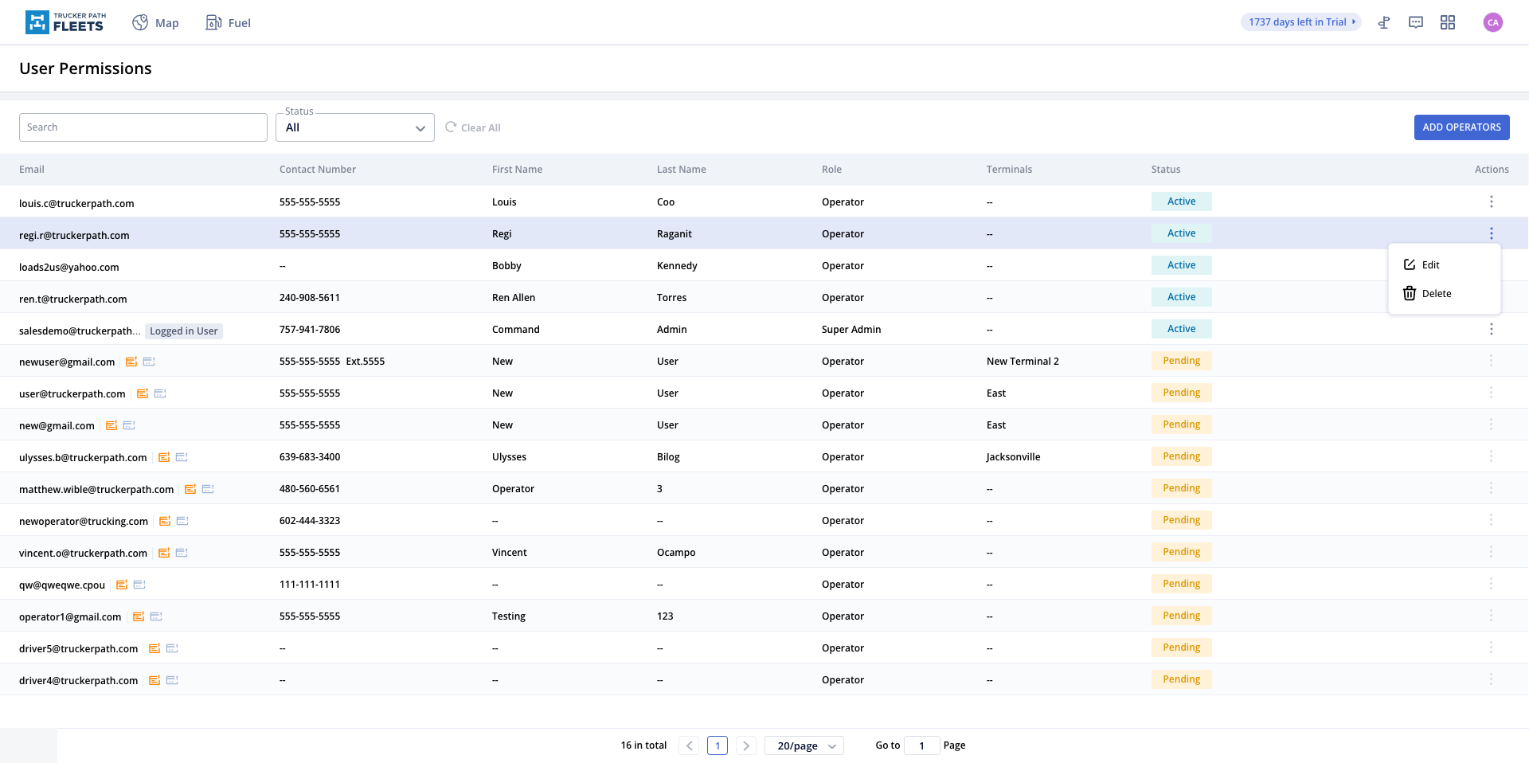Image resolution: width=1529 pixels, height=763 pixels.
Task: Click the CA user avatar
Action: click(x=1493, y=22)
